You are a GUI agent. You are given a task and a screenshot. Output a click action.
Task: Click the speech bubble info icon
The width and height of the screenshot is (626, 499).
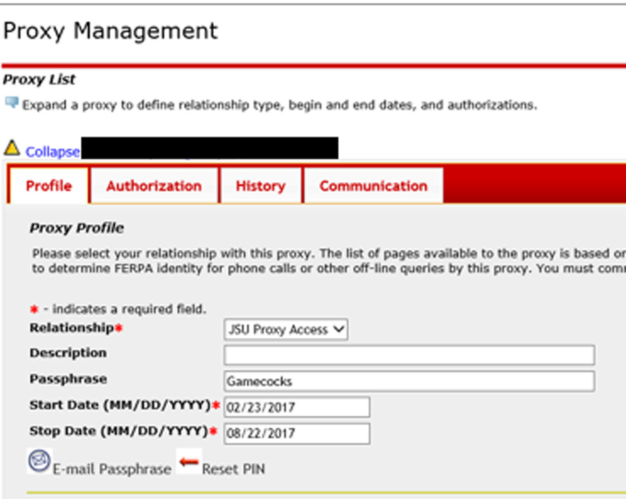point(12,103)
